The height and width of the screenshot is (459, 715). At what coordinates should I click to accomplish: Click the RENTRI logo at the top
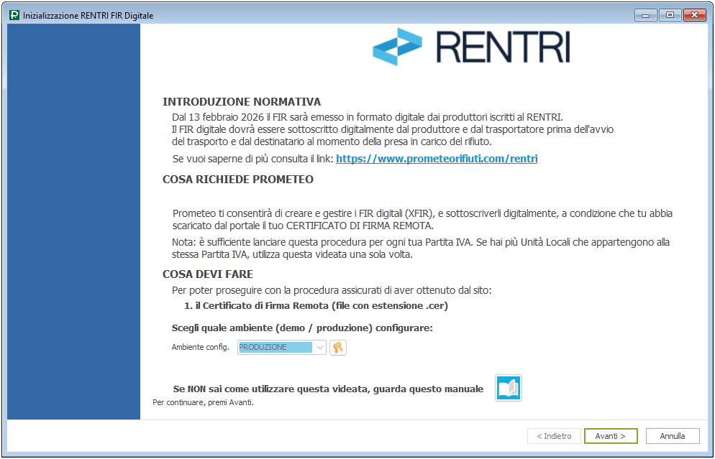[x=471, y=47]
